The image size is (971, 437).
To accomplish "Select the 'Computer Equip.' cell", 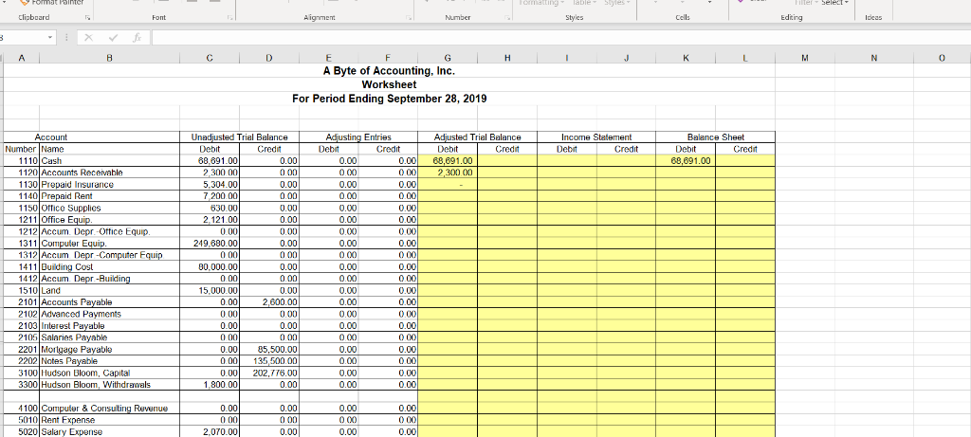I will (x=110, y=244).
